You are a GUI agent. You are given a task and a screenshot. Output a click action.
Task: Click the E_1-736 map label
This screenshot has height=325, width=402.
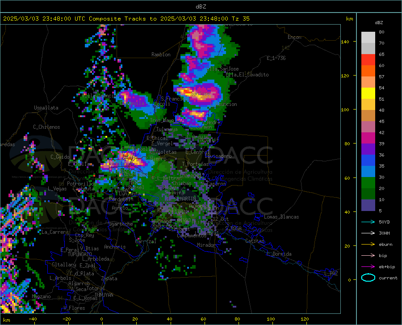click(x=276, y=58)
